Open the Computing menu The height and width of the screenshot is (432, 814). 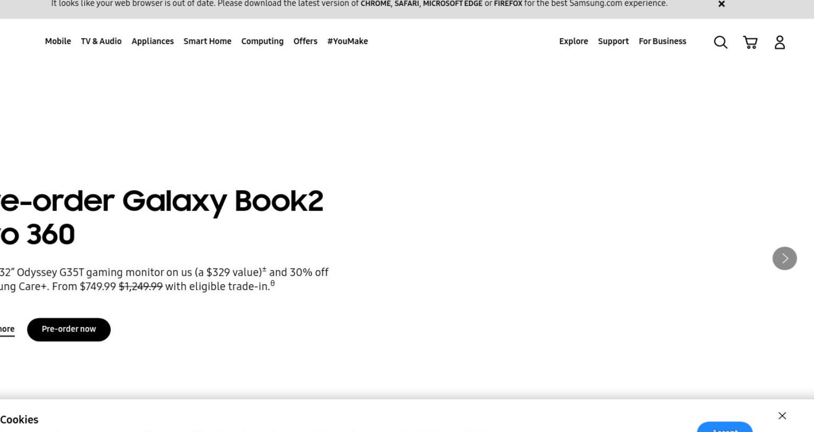click(262, 41)
